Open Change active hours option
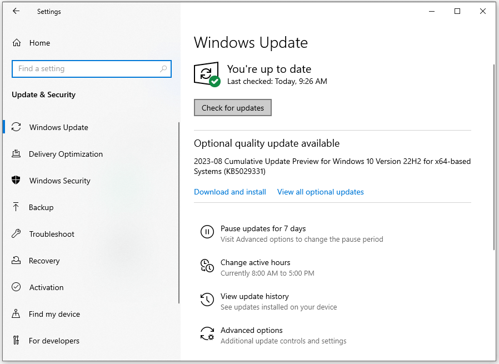 tap(255, 262)
